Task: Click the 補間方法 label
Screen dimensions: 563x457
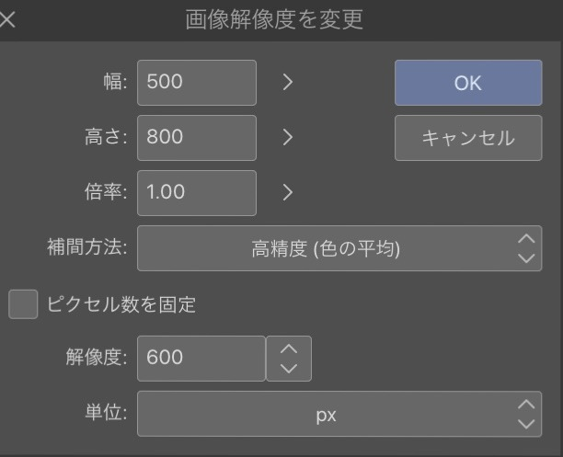Action: pos(86,248)
